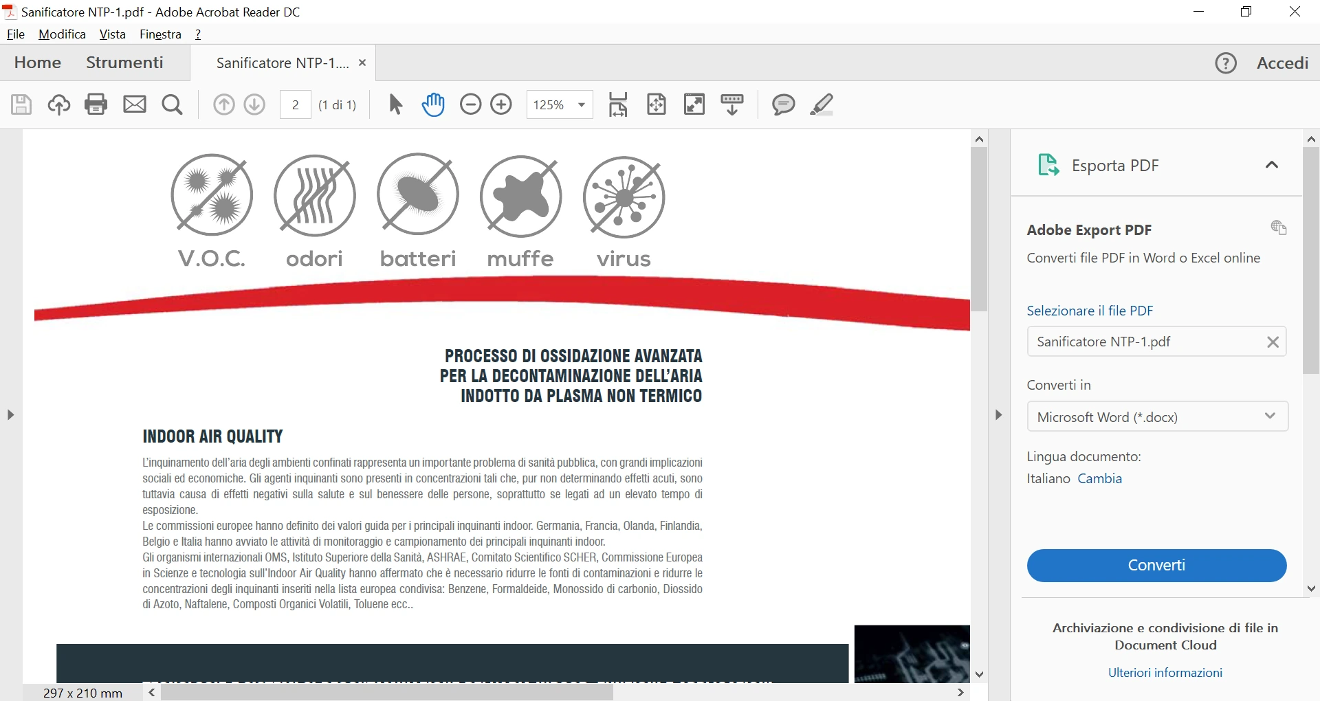1320x701 pixels.
Task: Click the zoom out minus icon
Action: 470,104
